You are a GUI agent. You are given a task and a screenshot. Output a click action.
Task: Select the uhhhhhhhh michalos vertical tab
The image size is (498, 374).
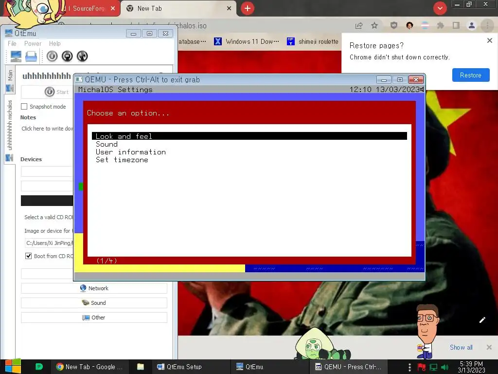(x=10, y=130)
